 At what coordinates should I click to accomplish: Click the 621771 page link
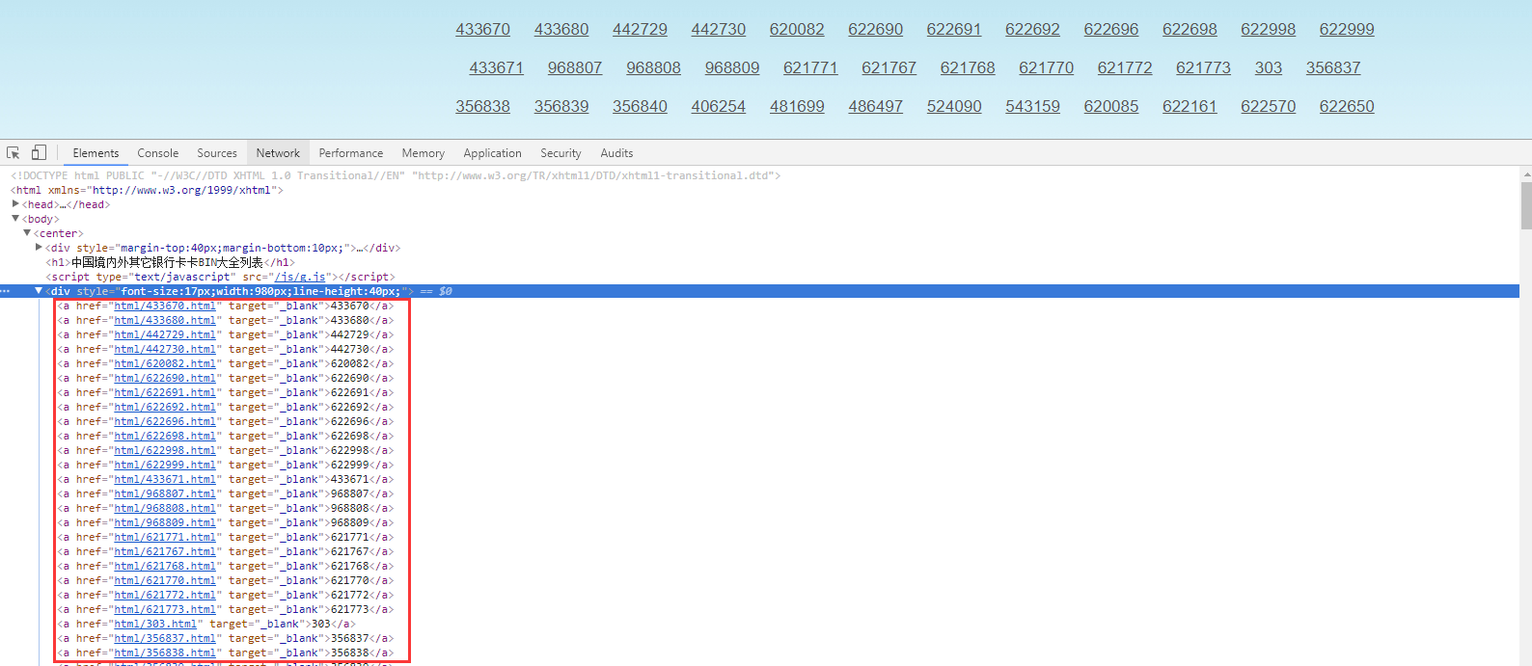[x=810, y=68]
